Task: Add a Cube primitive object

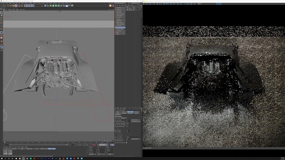Action: pos(45,6)
